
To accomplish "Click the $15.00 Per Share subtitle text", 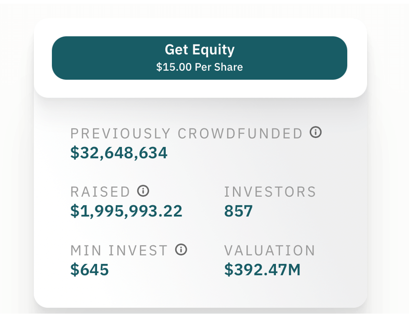I will tap(199, 67).
